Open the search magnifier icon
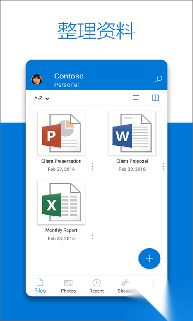Viewport: 193px width, 321px height. click(158, 79)
